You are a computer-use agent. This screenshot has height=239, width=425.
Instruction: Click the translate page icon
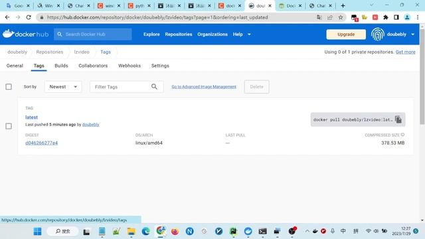tap(319, 17)
